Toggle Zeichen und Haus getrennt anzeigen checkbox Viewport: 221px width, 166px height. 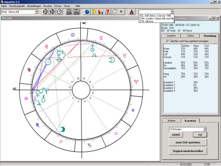pos(167,41)
